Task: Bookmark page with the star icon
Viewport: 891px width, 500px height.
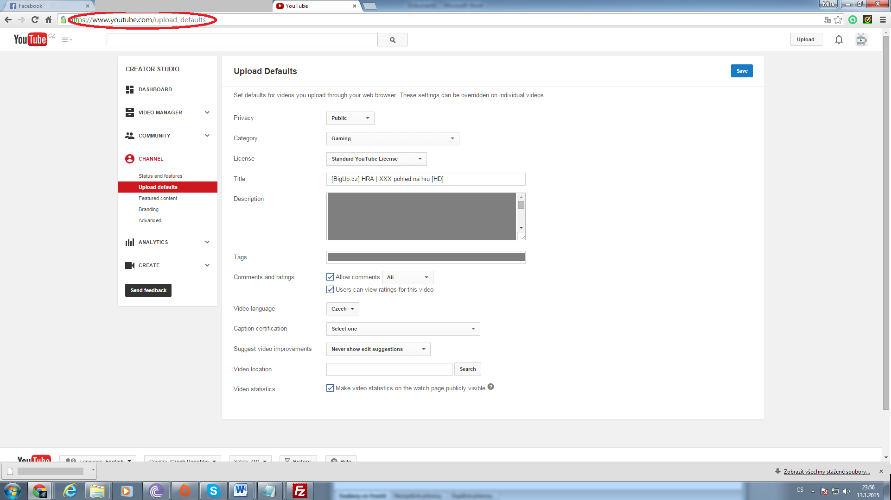Action: coord(838,19)
